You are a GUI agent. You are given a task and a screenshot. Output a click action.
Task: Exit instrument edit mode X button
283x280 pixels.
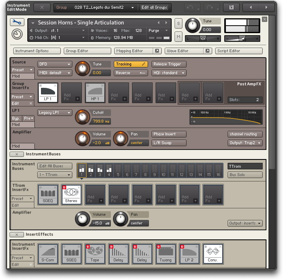tap(42, 7)
